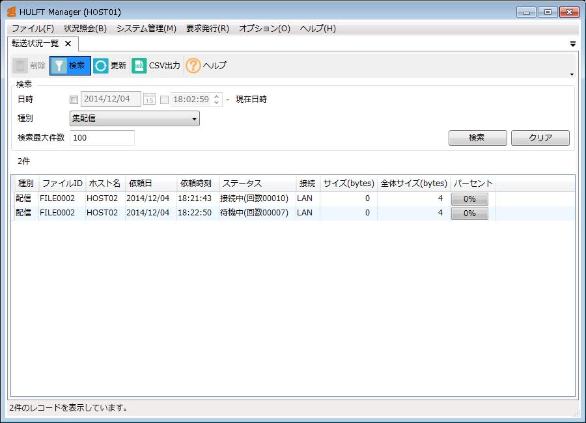The image size is (586, 423).
Task: Click the 検索最大件数 field containing 100
Action: (102, 138)
